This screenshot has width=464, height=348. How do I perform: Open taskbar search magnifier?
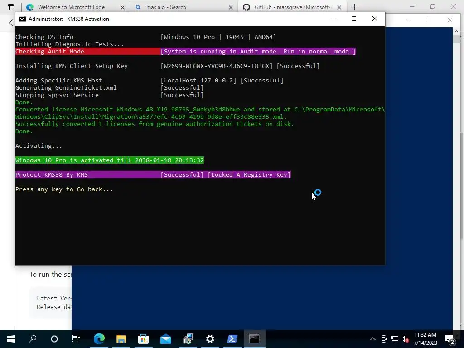33,338
